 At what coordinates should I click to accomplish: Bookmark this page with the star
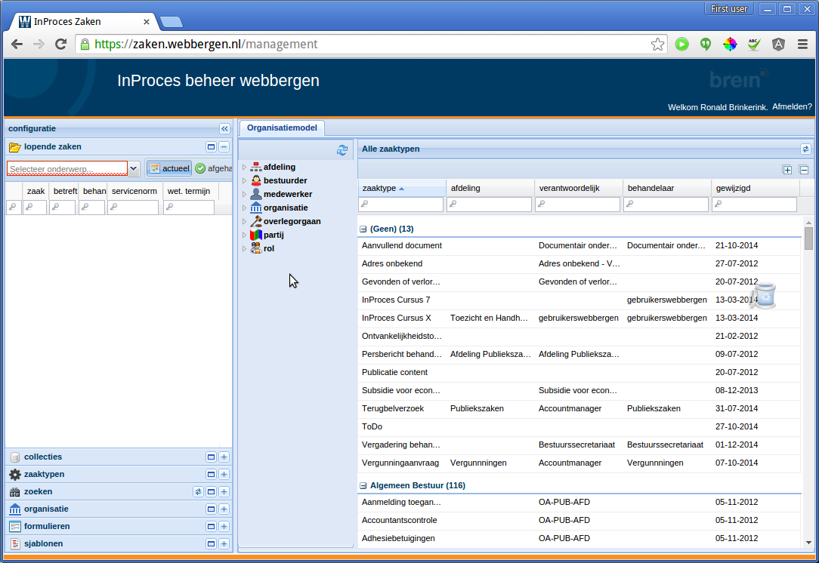[x=657, y=45]
